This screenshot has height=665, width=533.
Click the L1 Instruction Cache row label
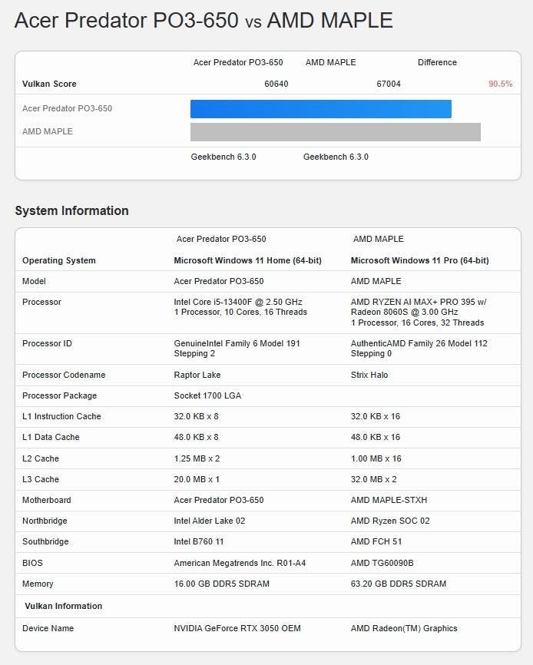click(x=61, y=416)
